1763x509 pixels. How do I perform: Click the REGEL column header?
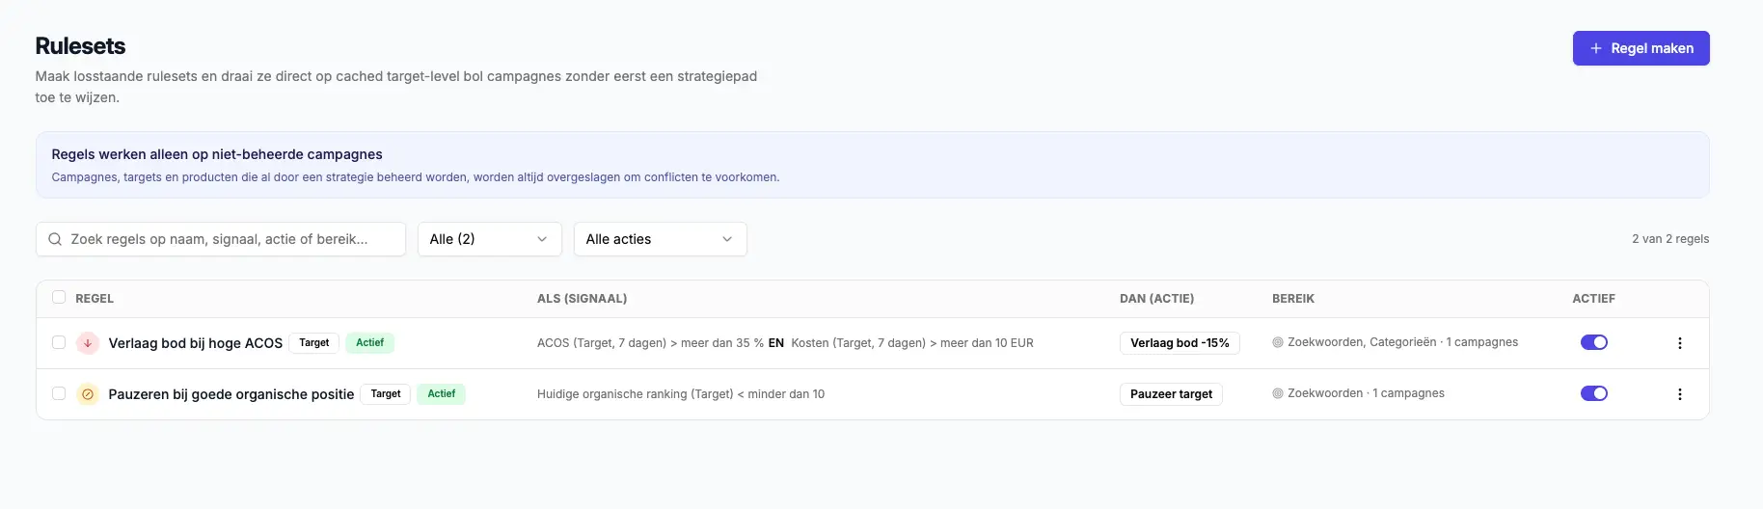click(x=95, y=299)
